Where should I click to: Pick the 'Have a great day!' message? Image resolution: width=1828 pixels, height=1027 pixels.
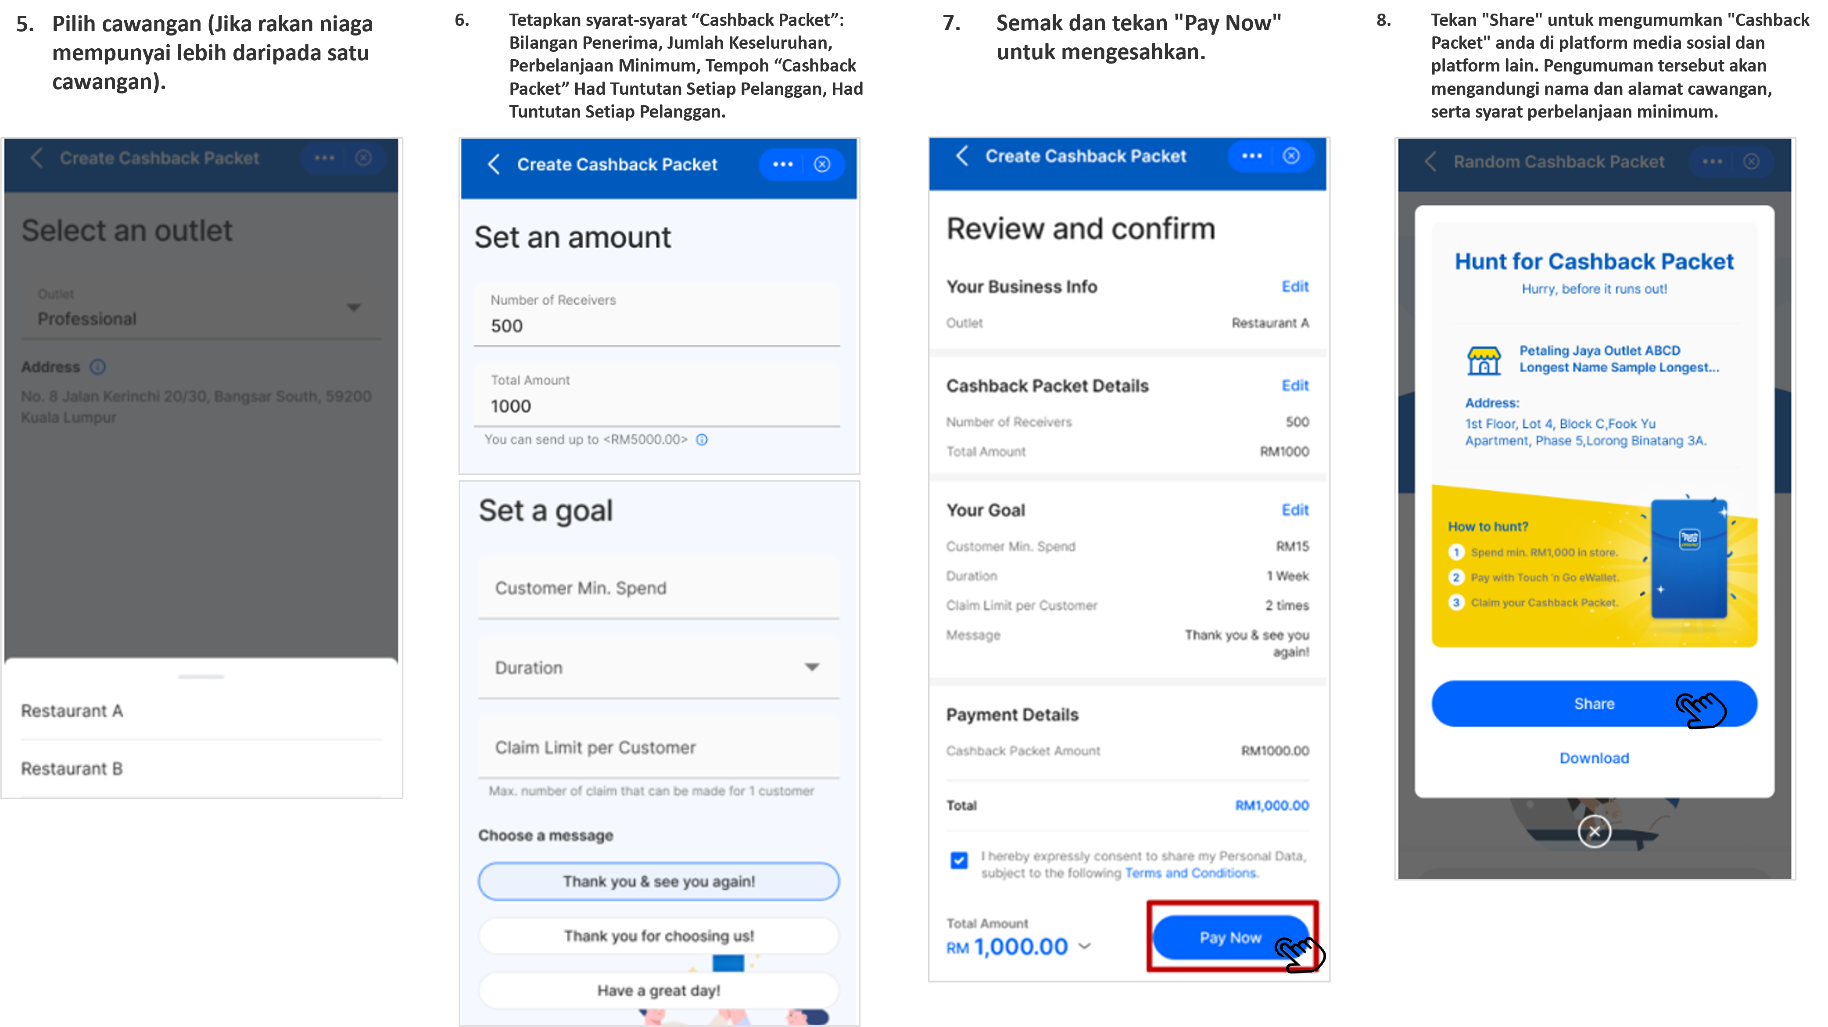[x=659, y=990]
